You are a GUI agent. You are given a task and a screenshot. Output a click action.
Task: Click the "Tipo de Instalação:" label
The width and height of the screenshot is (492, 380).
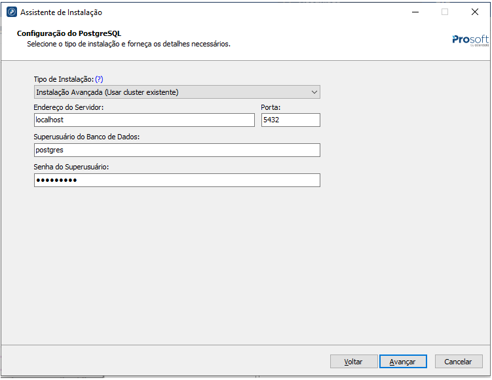(x=64, y=79)
